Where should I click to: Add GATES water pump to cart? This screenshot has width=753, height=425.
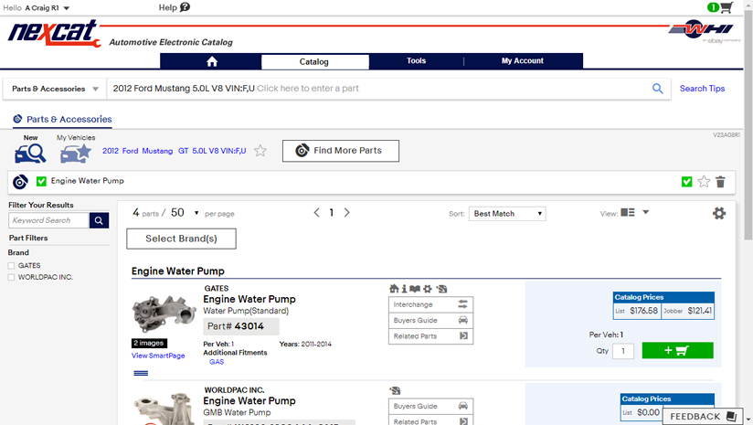point(677,351)
